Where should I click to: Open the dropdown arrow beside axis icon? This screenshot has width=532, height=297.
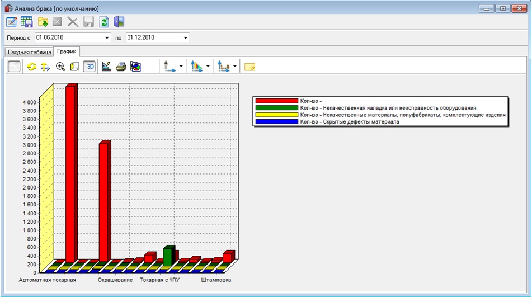point(181,67)
